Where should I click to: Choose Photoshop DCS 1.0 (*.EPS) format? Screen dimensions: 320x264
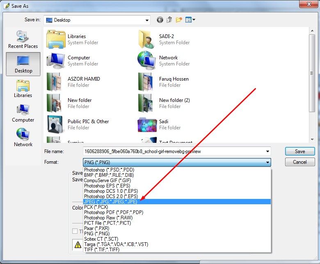pos(177,191)
